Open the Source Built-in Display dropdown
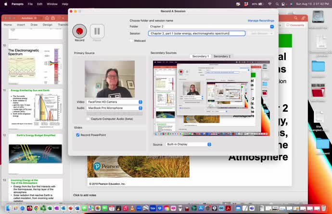The height and width of the screenshot is (214, 332). click(x=189, y=144)
